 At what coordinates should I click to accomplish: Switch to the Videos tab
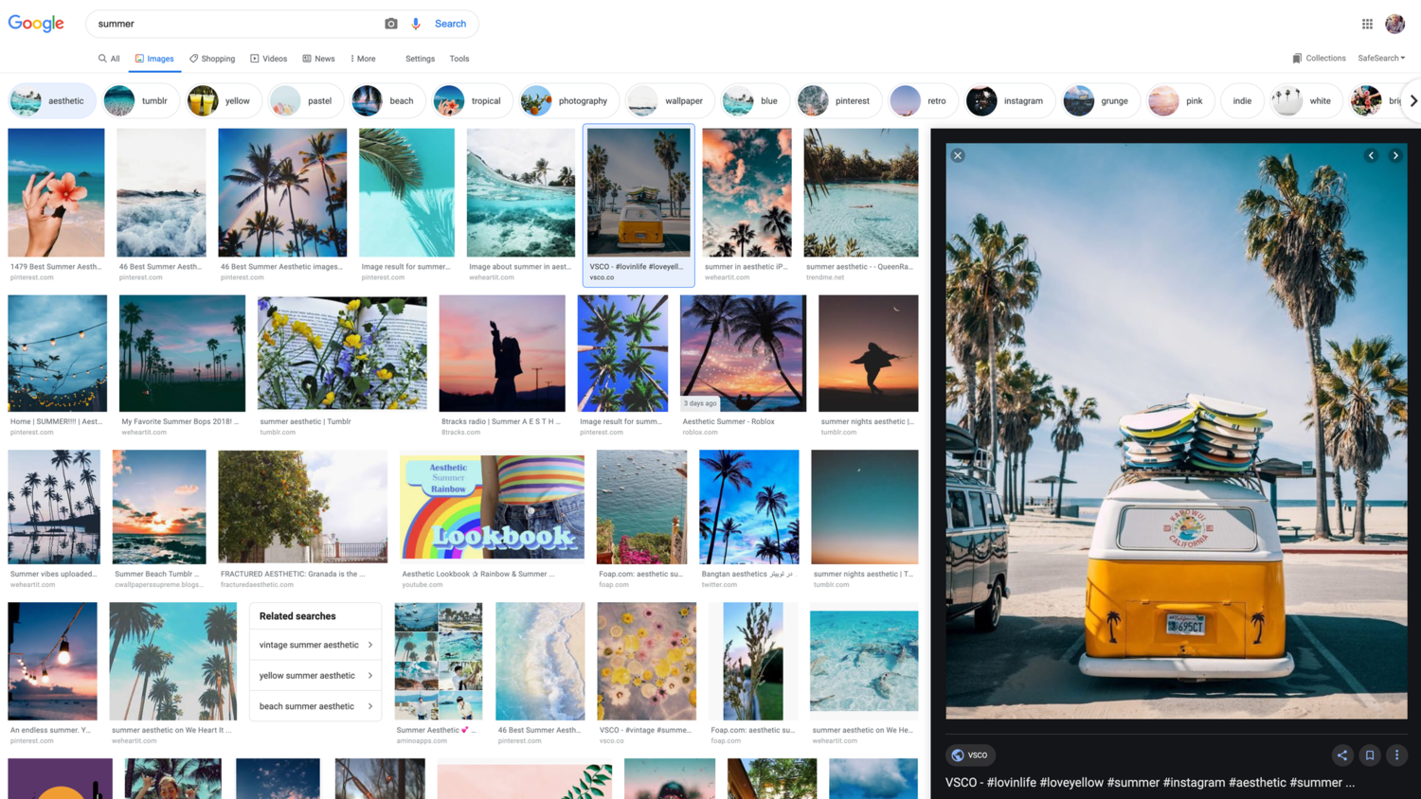pos(268,59)
